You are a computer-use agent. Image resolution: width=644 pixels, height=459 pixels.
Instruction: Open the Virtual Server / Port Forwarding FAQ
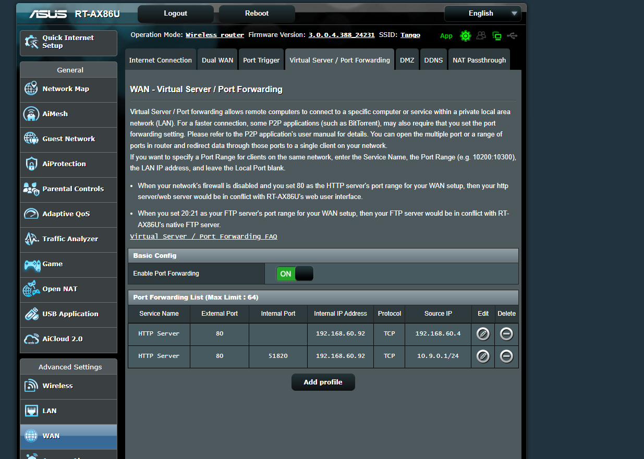203,236
